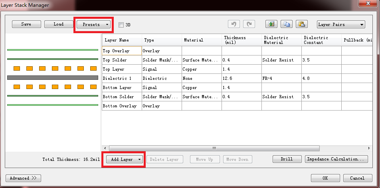This screenshot has width=380, height=188.
Task: Click the scrollbar right arrow
Action: coord(369,148)
